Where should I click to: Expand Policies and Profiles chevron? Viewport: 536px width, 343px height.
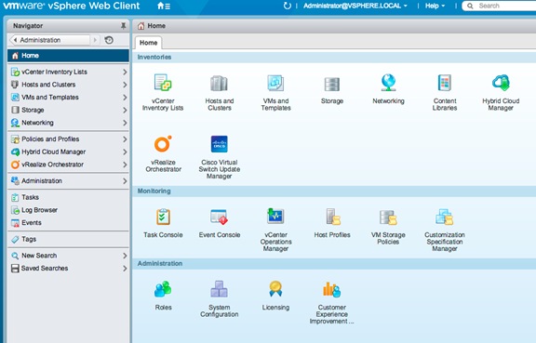pos(125,139)
